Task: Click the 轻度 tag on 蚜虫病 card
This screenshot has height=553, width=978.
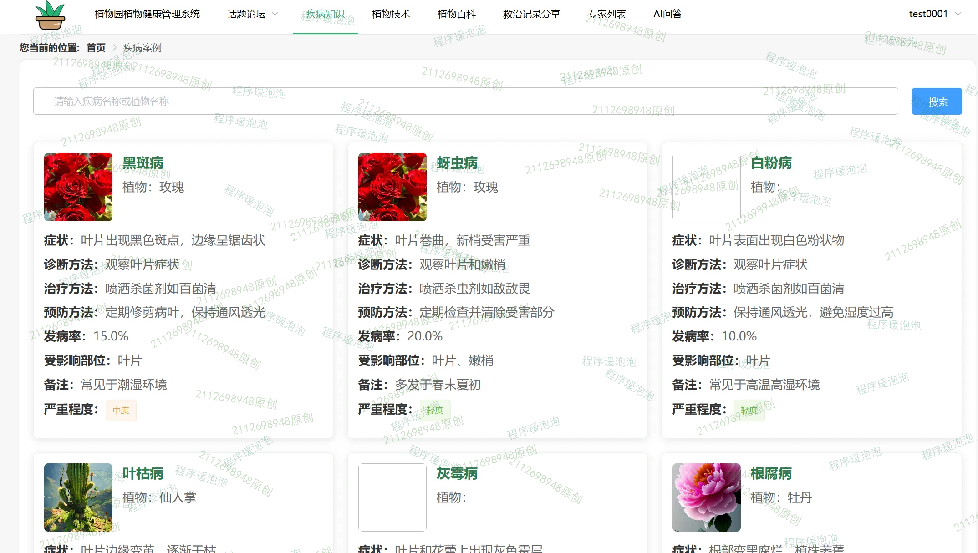Action: 435,410
